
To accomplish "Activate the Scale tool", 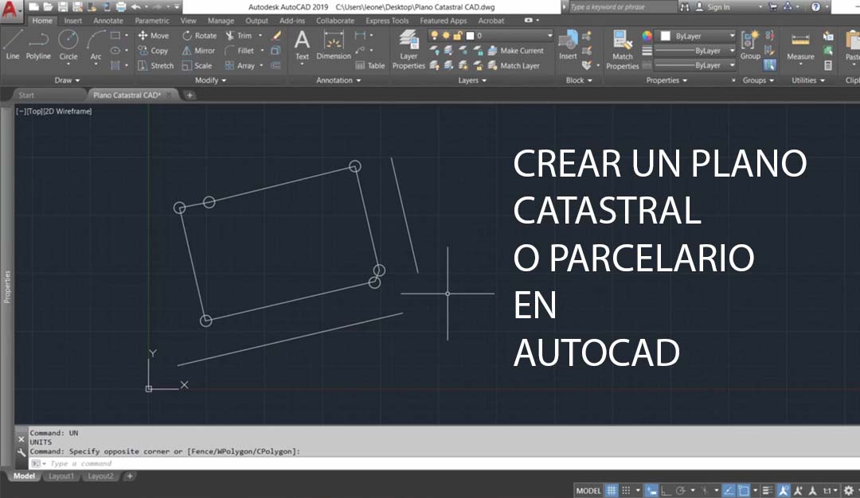I will click(x=197, y=65).
